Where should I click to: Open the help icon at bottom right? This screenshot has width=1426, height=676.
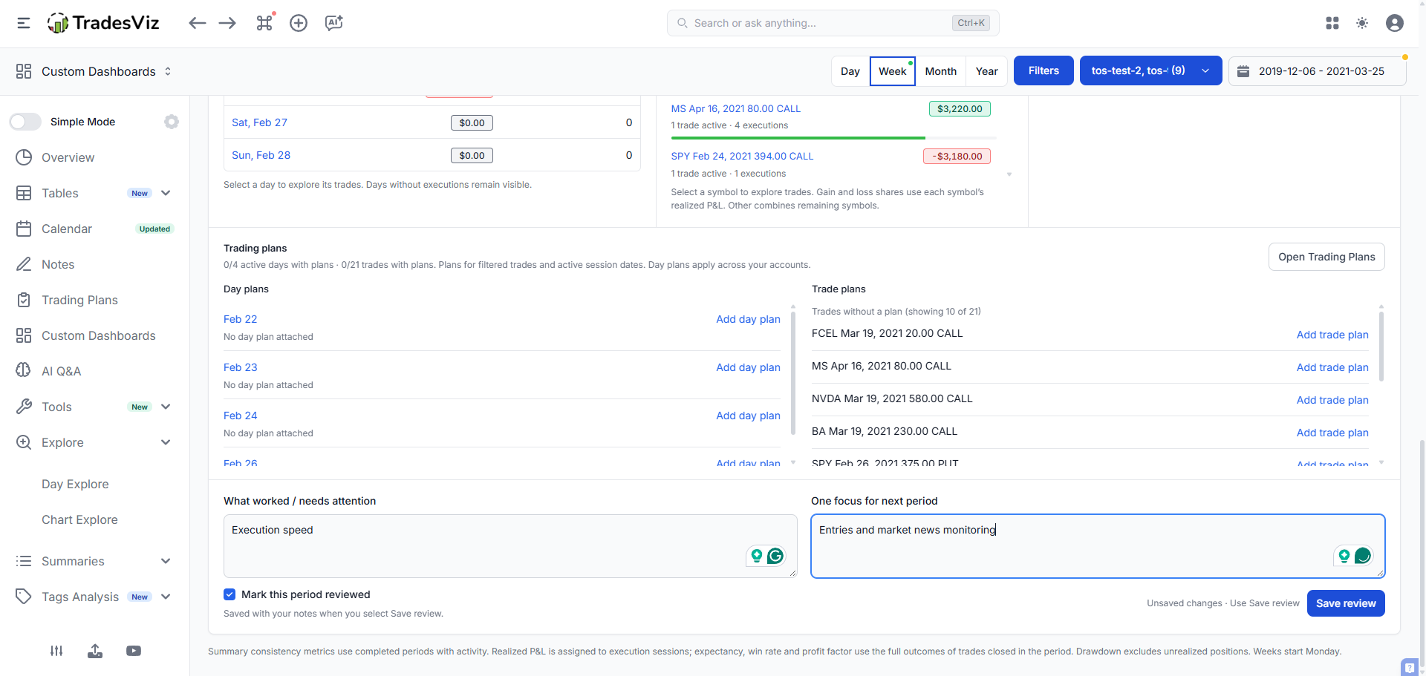click(x=1410, y=667)
